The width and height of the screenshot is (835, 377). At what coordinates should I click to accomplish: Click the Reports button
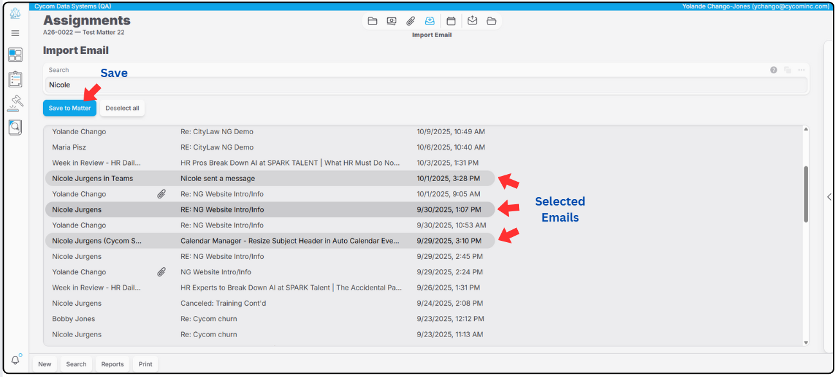point(113,364)
